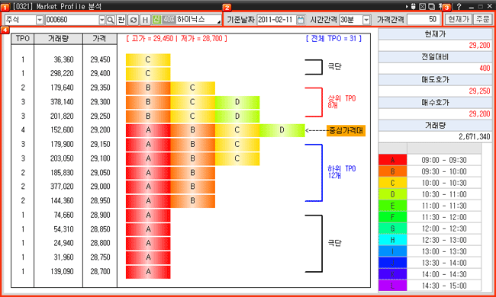Image resolution: width=496 pixels, height=297 pixels.
Task: Click the 가격간격 input field showing 50
Action: click(424, 20)
